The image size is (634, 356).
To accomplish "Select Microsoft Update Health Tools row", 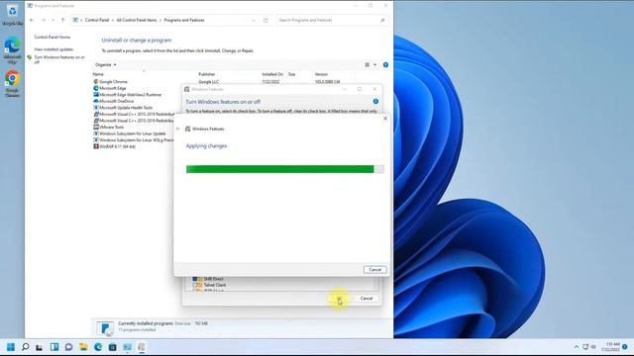I will pos(126,108).
